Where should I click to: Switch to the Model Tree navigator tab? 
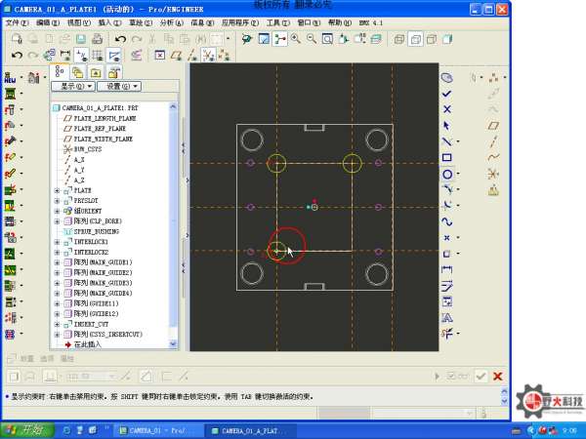point(60,71)
